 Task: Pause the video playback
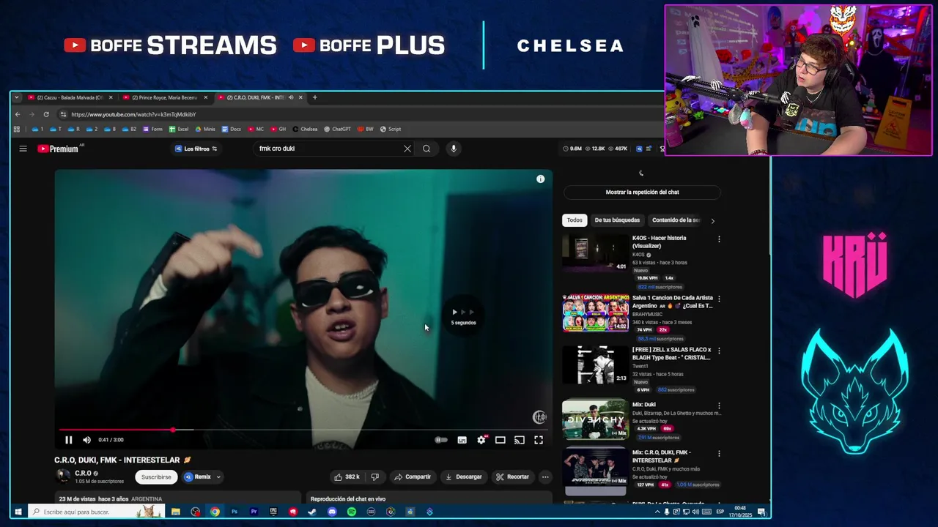[68, 440]
